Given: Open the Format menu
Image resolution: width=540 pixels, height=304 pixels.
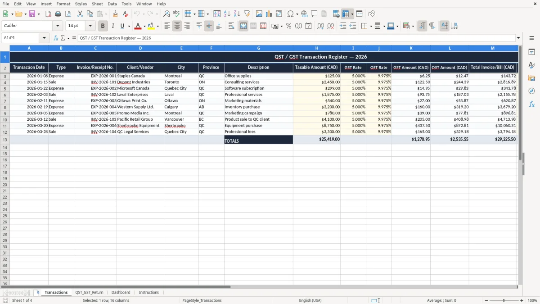Looking at the screenshot, I should point(63,4).
